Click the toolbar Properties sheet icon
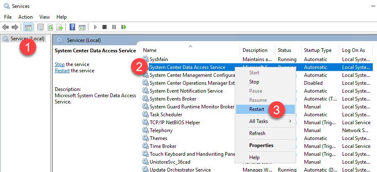Screen dimensions: 377x172 [x=41, y=27]
